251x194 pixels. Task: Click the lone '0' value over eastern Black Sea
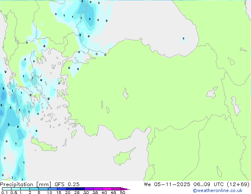coord(183,38)
